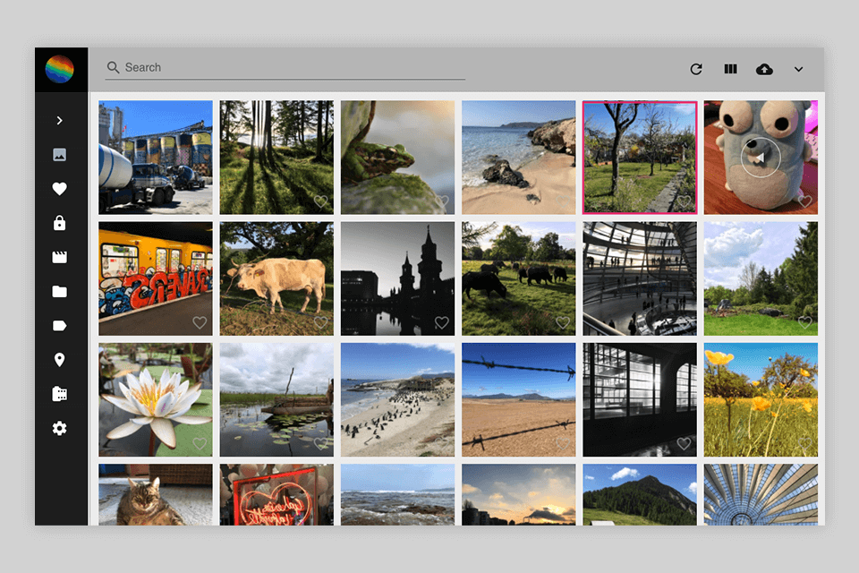The image size is (859, 573).
Task: Favorite the dark glass building photo
Action: click(684, 443)
